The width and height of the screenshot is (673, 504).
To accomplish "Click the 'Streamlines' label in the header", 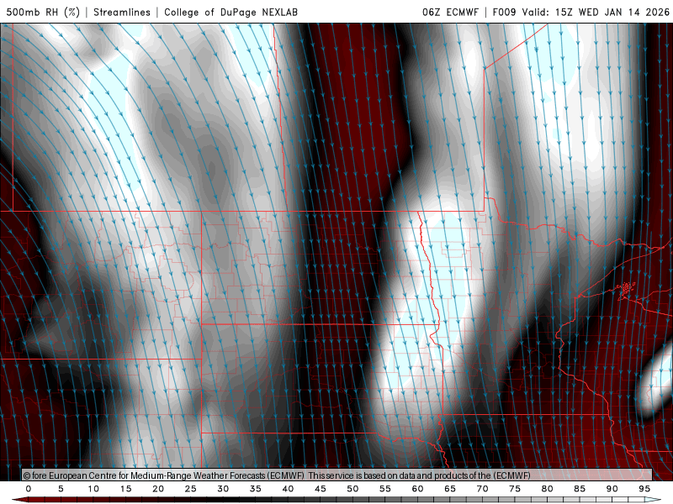I will click(122, 12).
